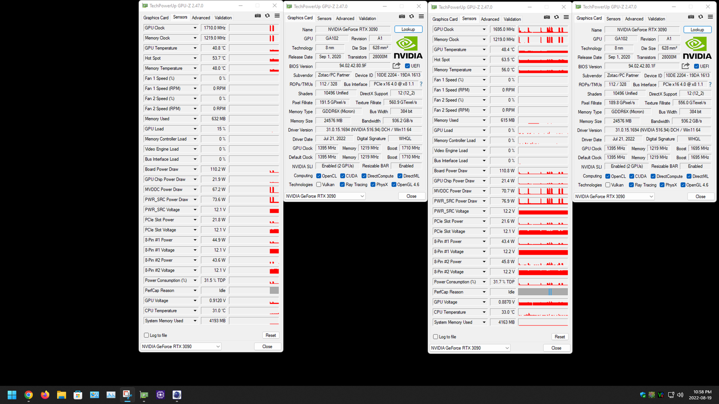Open GPU selector dropdown in left Graphics Card window
Image resolution: width=719 pixels, height=404 pixels.
click(x=325, y=196)
